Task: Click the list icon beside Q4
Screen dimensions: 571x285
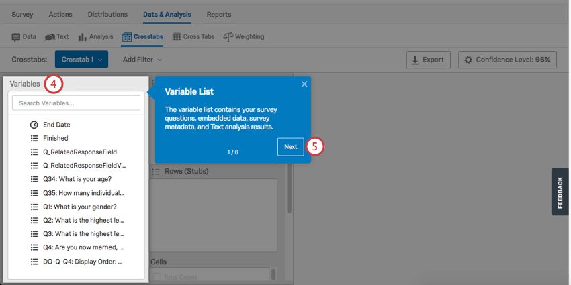Action: pyautogui.click(x=34, y=247)
